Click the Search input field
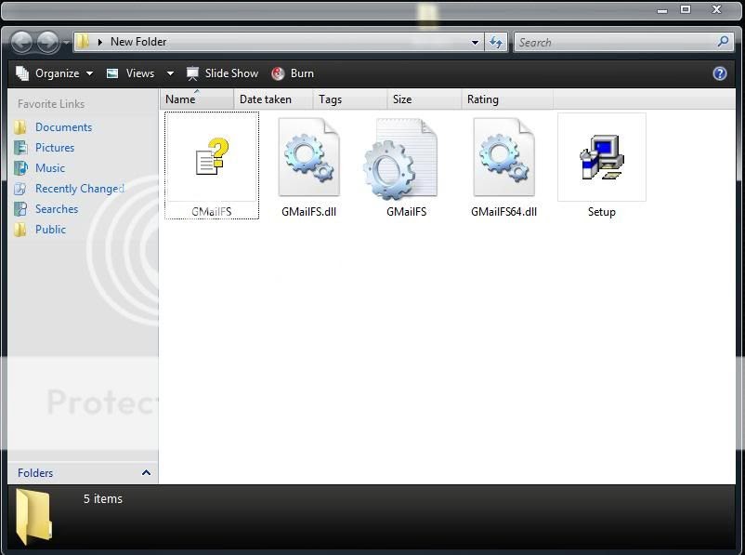Screen dimensions: 745x555 tap(616, 43)
